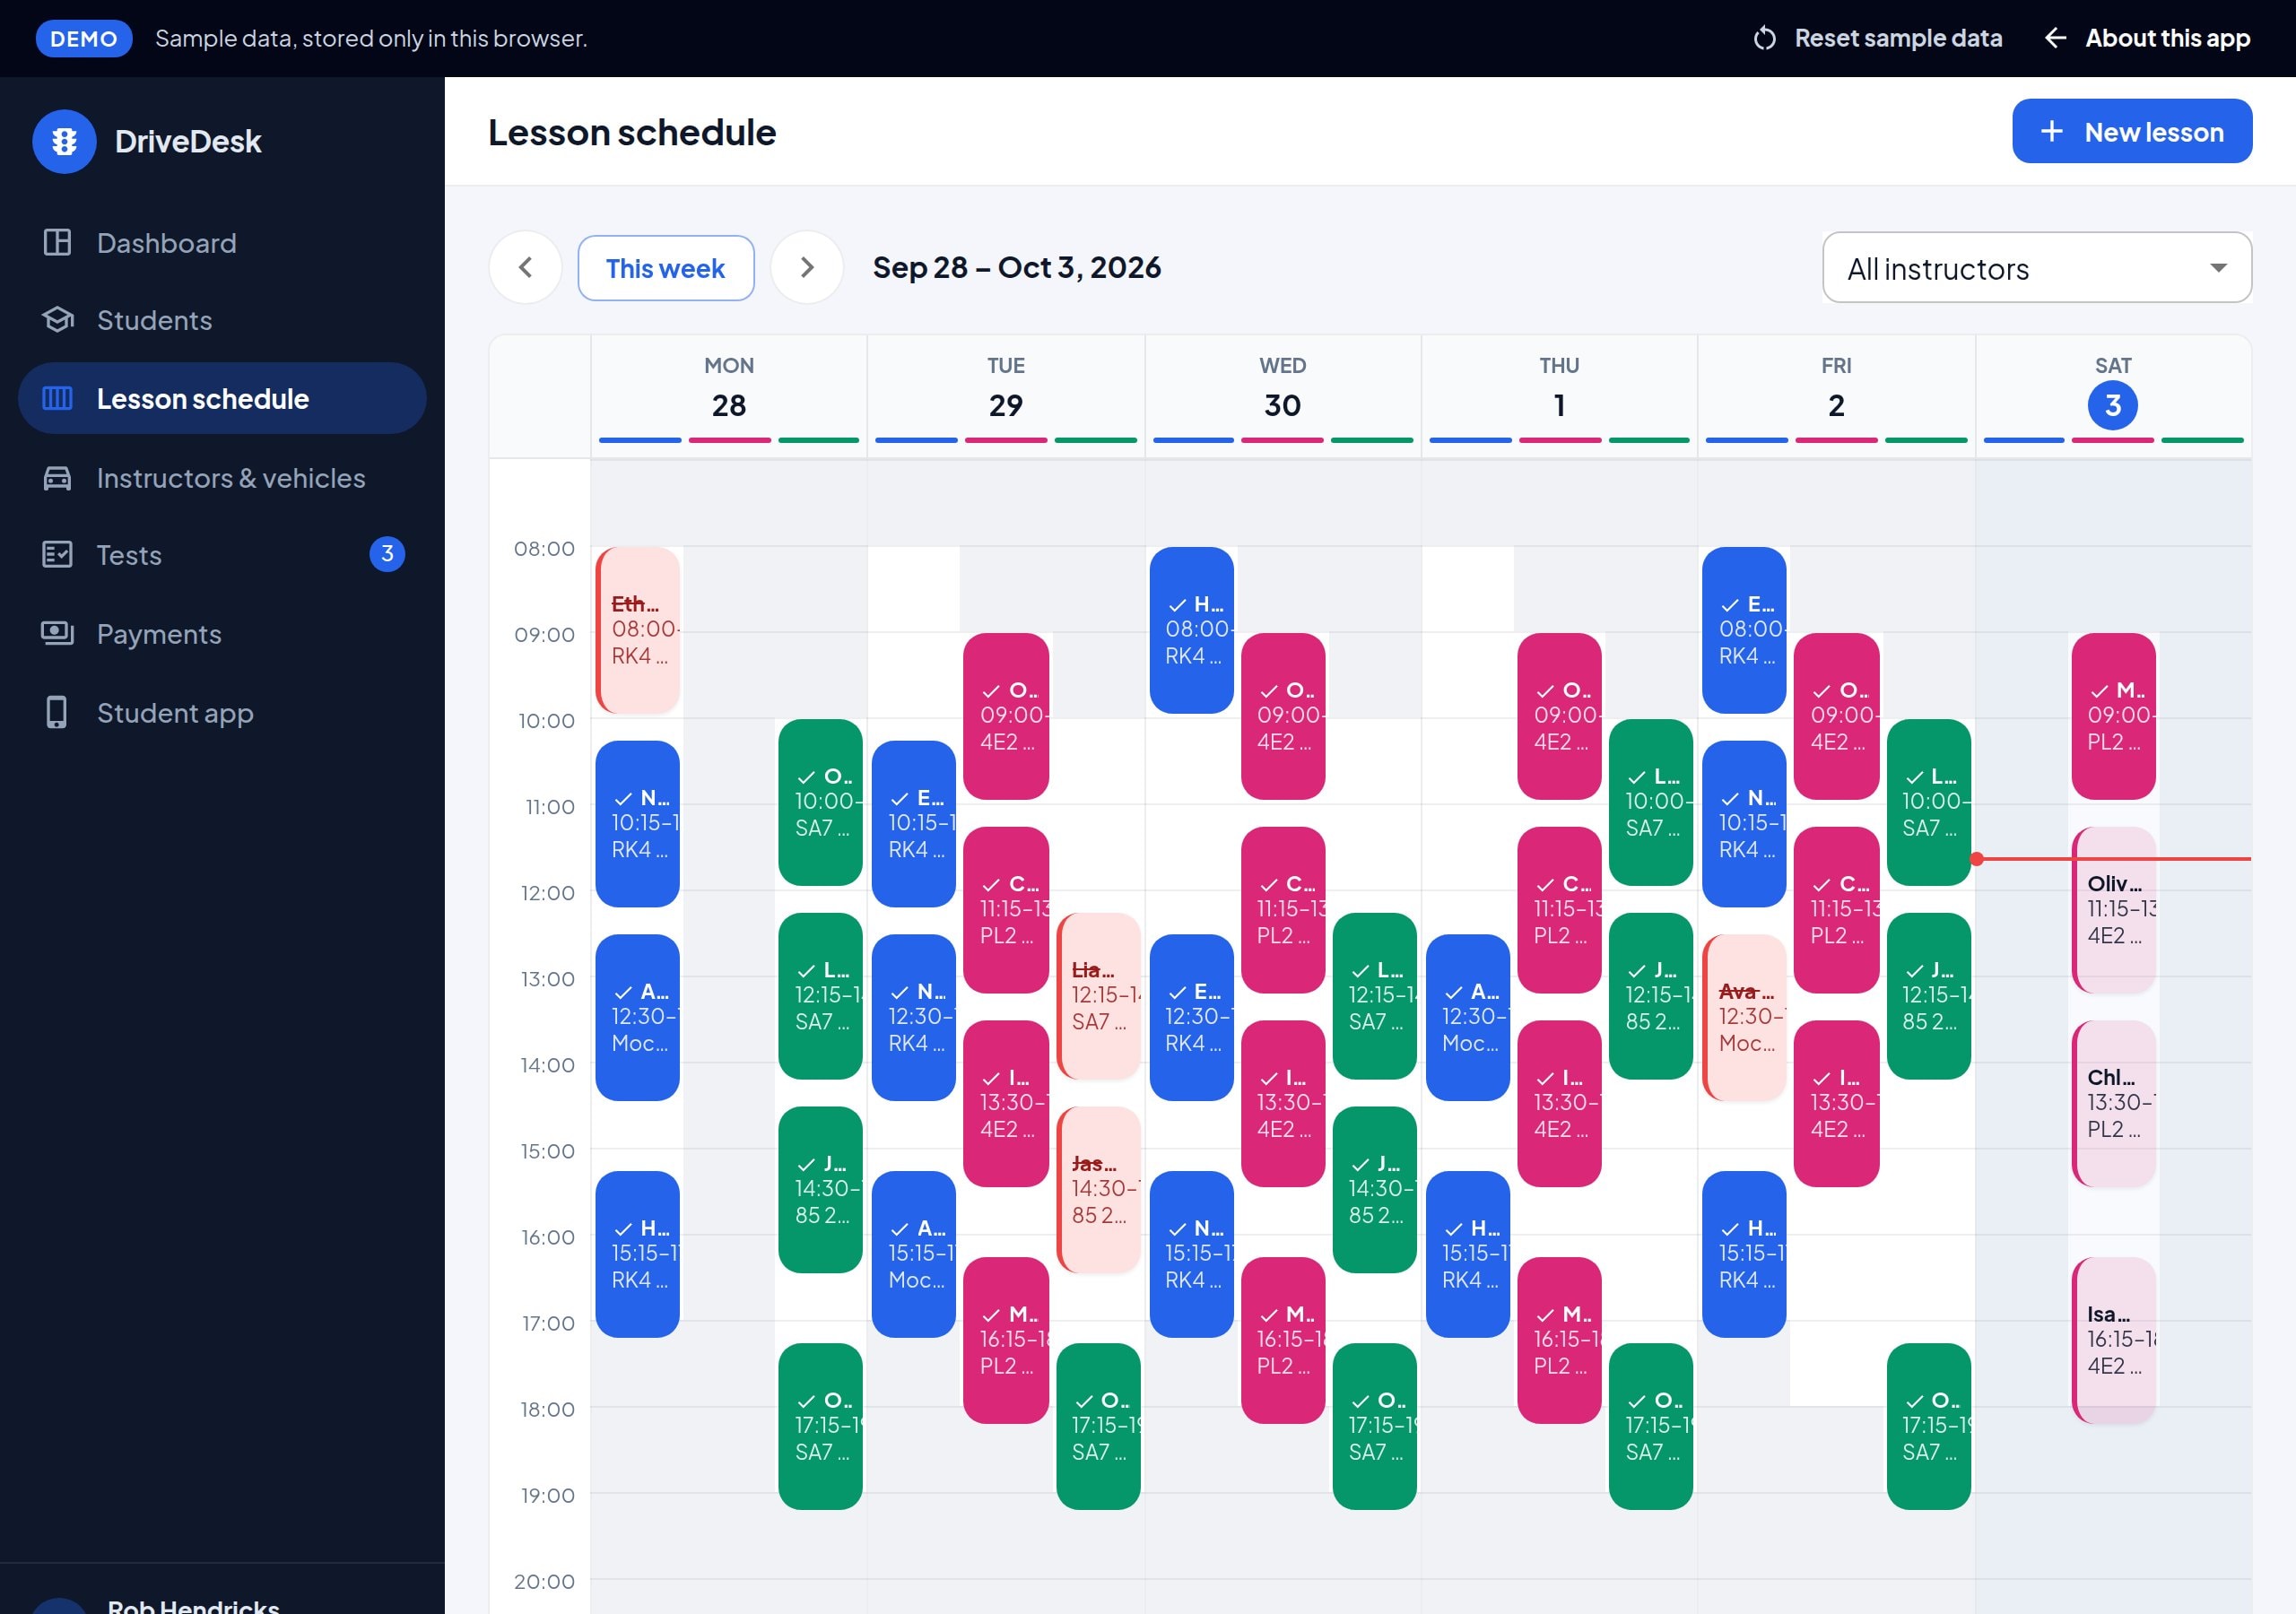Click the Tests badge showing 3
Image resolution: width=2296 pixels, height=1614 pixels.
pyautogui.click(x=387, y=554)
